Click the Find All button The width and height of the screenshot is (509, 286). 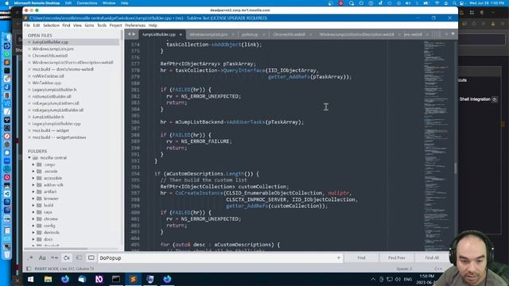coord(432,257)
